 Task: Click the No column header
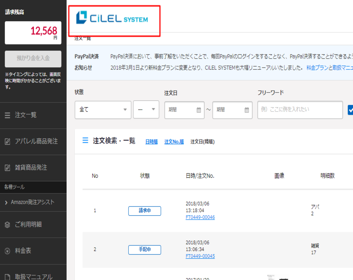pyautogui.click(x=95, y=176)
